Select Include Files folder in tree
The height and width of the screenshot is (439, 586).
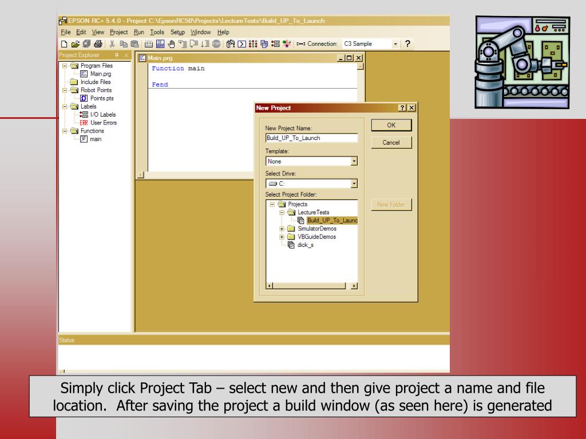tap(90, 82)
